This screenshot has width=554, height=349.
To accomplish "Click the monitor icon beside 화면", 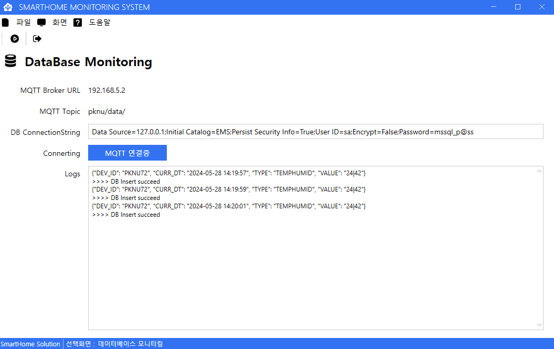I will [x=41, y=23].
